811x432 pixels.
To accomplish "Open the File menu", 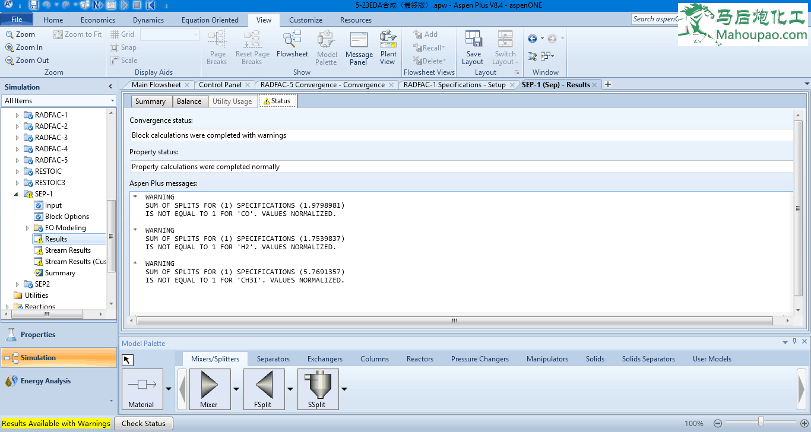I will point(17,20).
